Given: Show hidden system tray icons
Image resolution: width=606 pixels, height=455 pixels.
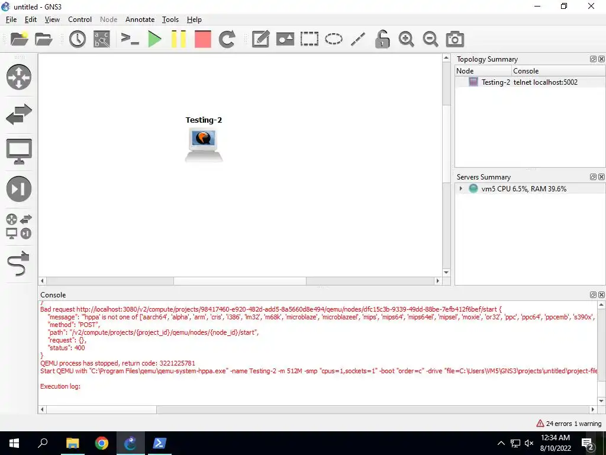Looking at the screenshot, I should point(501,443).
